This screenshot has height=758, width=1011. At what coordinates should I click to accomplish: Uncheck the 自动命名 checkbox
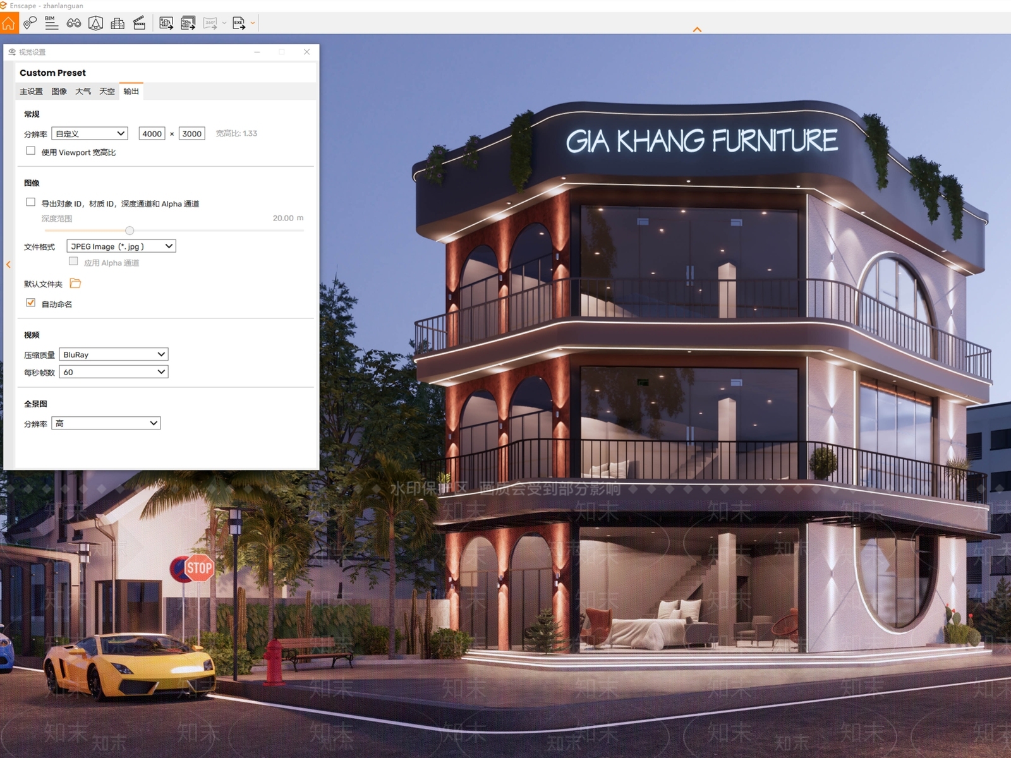[x=30, y=303]
